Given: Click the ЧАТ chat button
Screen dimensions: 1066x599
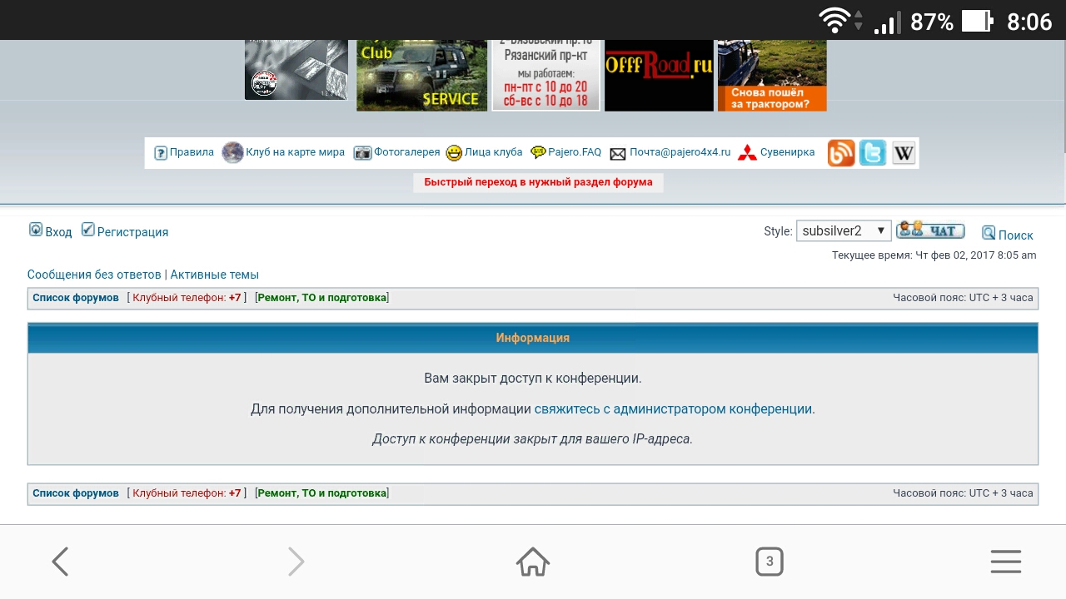Looking at the screenshot, I should (x=931, y=230).
